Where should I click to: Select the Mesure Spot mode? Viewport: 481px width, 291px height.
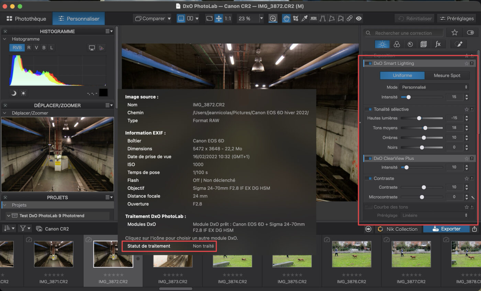pos(447,75)
